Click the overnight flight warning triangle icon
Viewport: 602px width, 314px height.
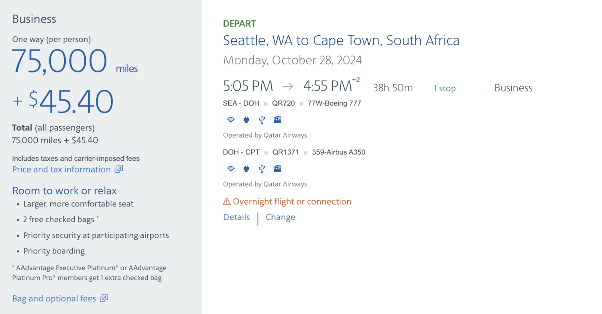coord(226,201)
